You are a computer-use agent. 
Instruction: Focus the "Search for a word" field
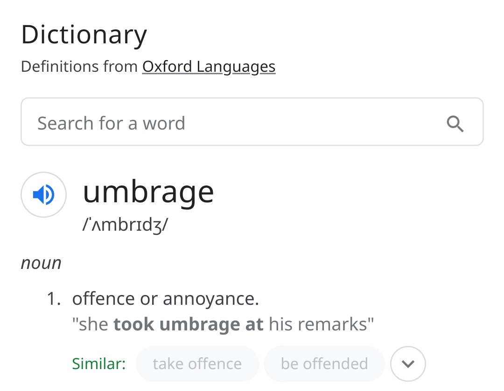[x=233, y=123]
